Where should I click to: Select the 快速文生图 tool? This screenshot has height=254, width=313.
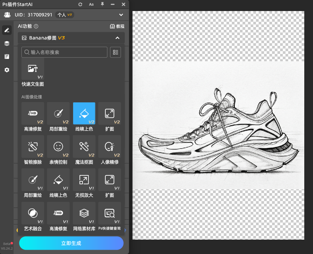click(33, 73)
